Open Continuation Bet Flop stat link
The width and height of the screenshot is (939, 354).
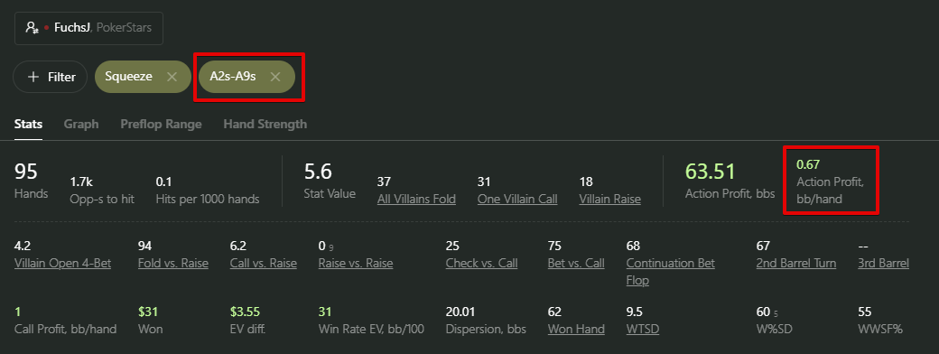[x=671, y=271]
